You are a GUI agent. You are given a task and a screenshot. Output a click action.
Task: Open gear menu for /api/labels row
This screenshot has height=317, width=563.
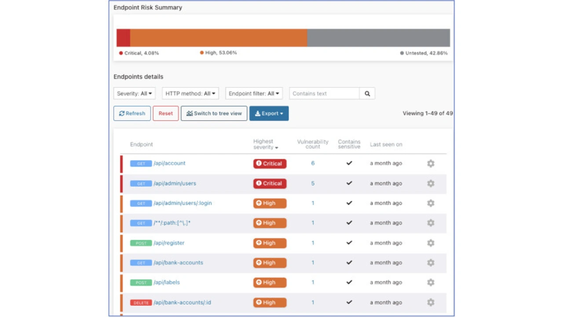click(431, 283)
